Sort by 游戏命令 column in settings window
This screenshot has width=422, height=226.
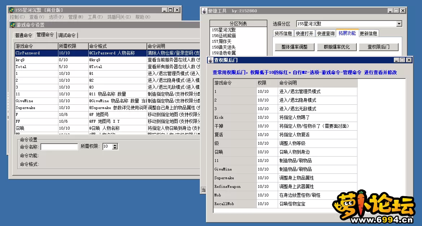[x=36, y=46]
